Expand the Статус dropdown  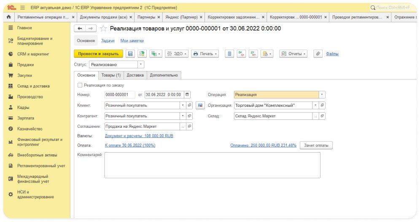click(x=141, y=65)
